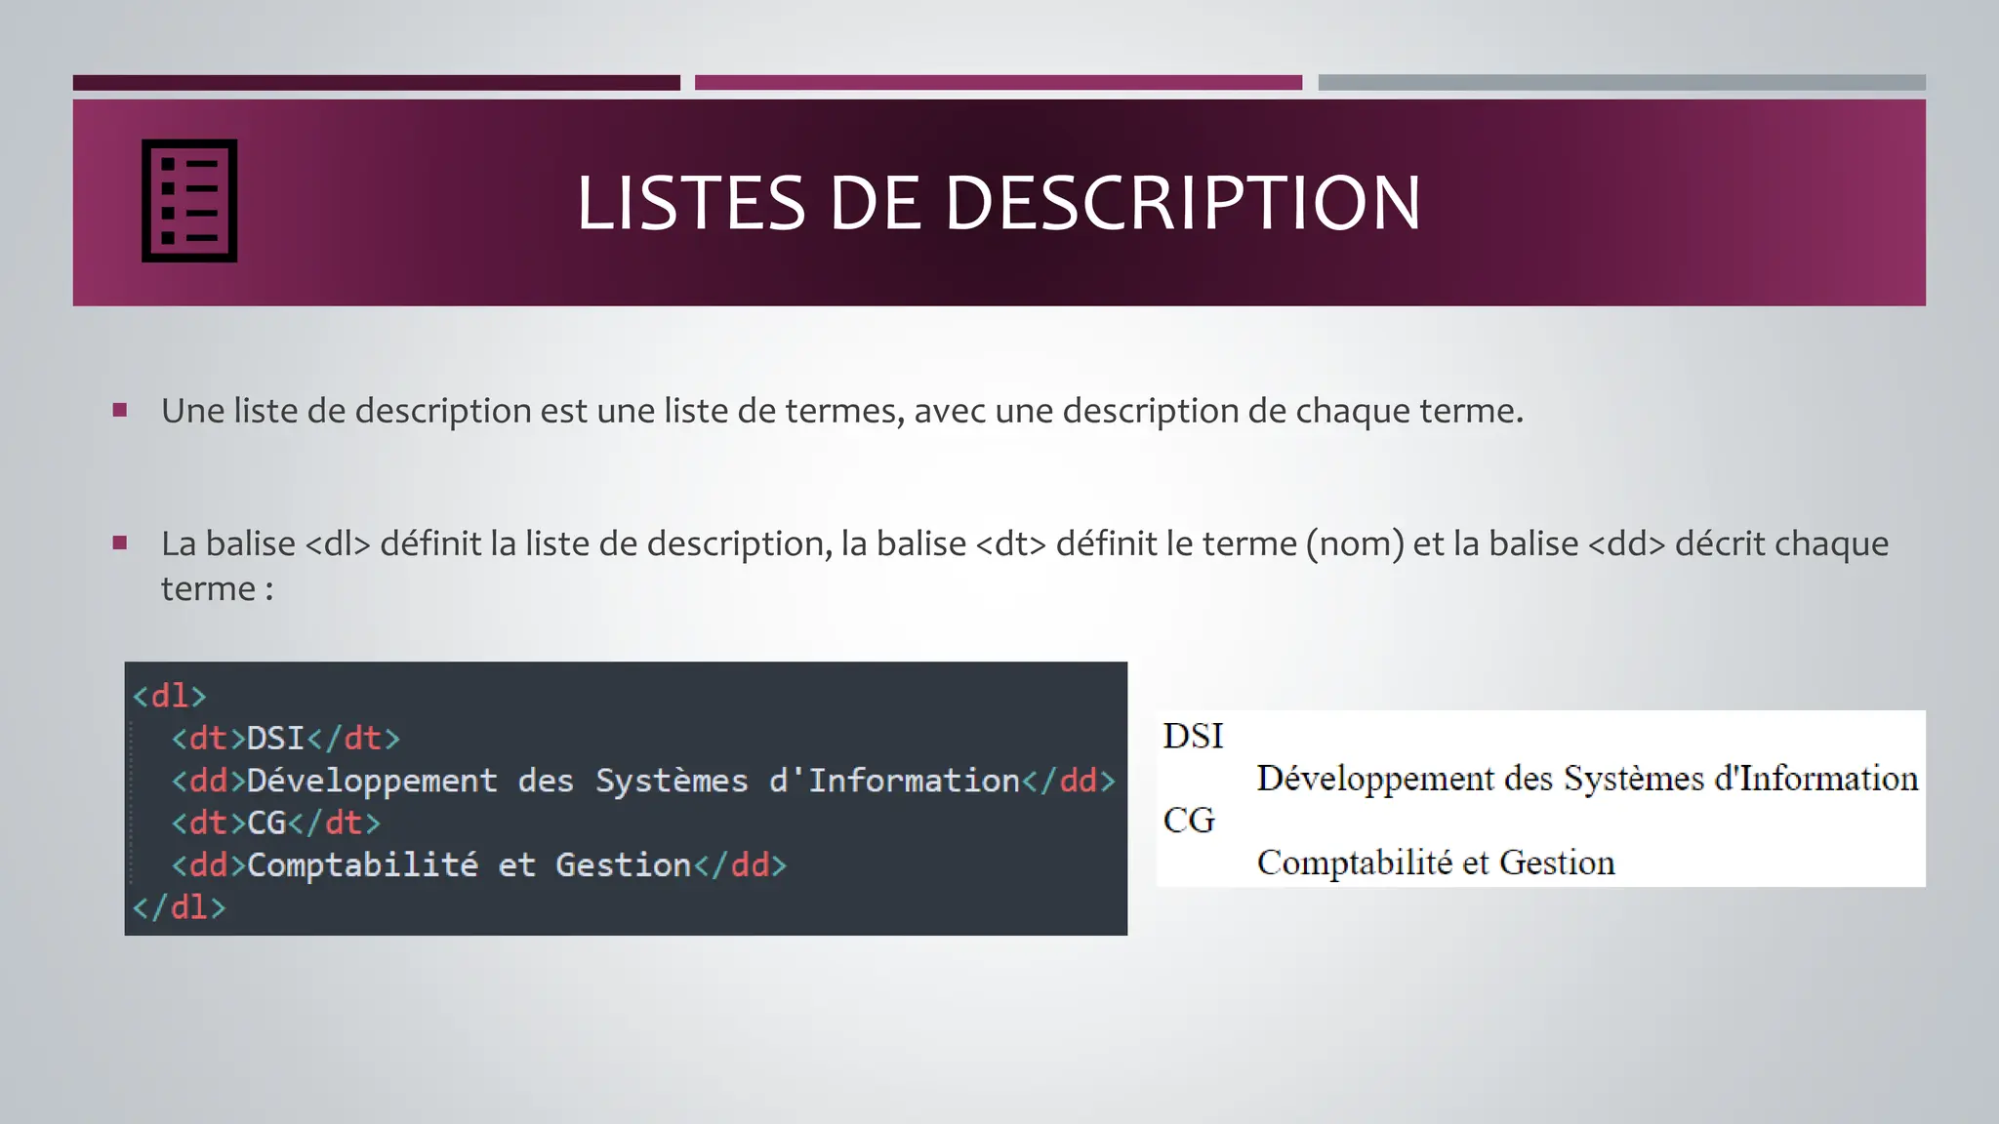Click the paragraph starting 'La balise <dl> définit'
Viewport: 1999px width, 1124px height.
coord(1025,566)
